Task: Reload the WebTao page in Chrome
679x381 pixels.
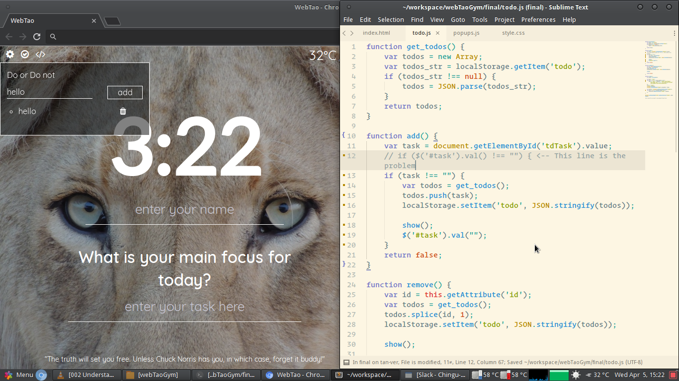Action: (x=36, y=37)
